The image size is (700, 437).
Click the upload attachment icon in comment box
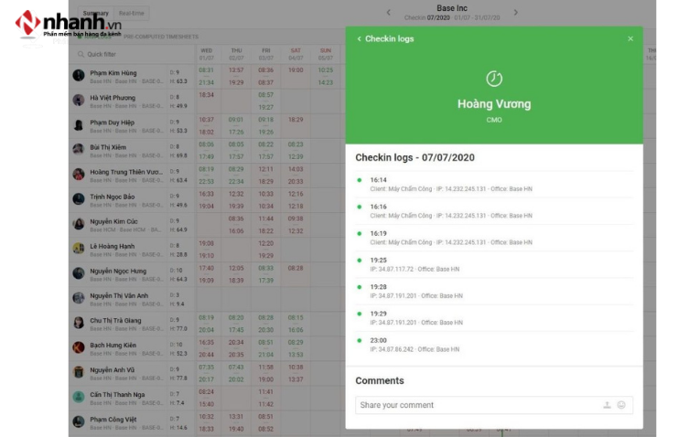[x=607, y=405]
